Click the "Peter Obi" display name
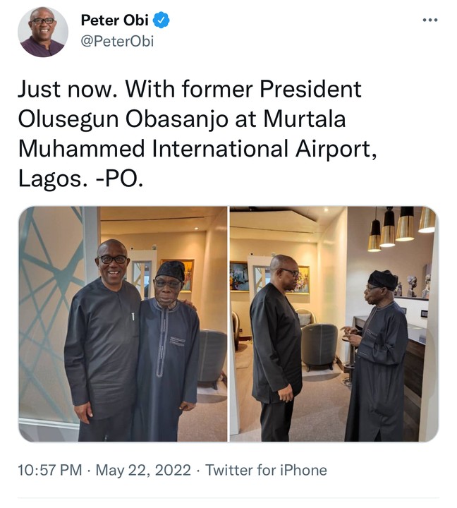Screen dimensions: 457x508 click(x=114, y=21)
